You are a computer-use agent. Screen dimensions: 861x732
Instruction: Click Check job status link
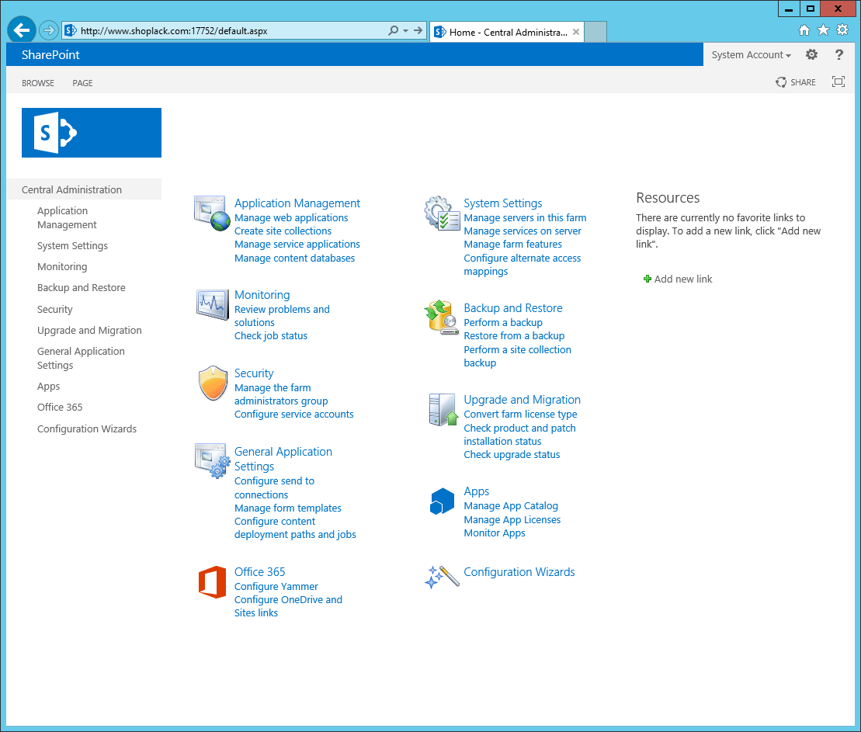point(271,335)
